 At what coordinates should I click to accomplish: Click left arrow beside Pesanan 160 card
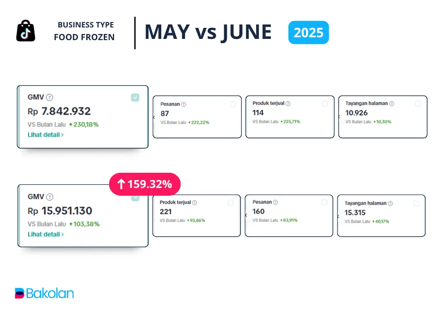[x=246, y=215]
